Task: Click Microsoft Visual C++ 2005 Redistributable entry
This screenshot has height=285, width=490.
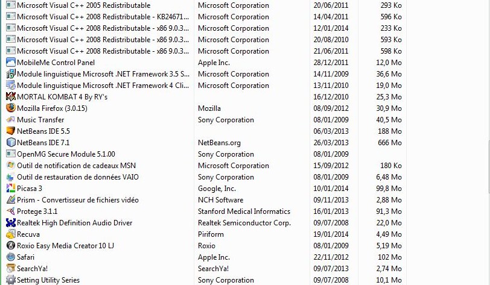Action: tap(83, 5)
